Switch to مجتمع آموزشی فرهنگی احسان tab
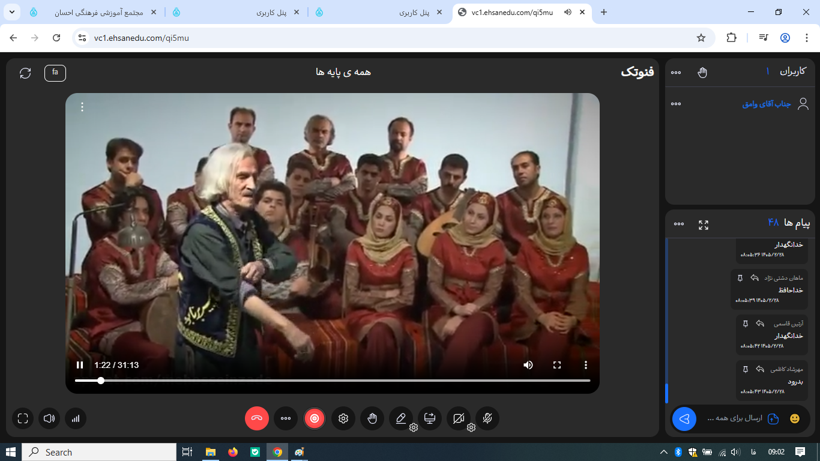The height and width of the screenshot is (461, 820). [94, 12]
